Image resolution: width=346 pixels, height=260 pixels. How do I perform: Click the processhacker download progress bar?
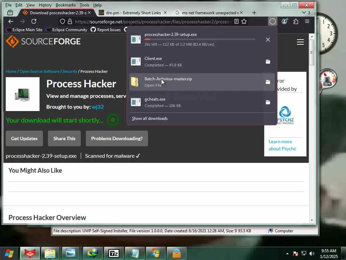[x=200, y=39]
